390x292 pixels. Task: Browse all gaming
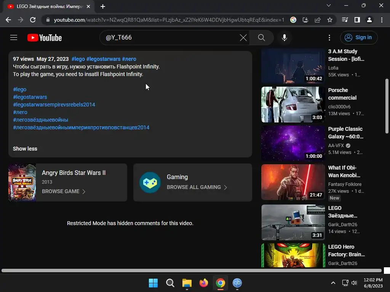[197, 187]
